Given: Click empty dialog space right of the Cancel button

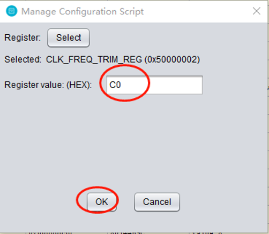Looking at the screenshot, I should tap(223, 202).
